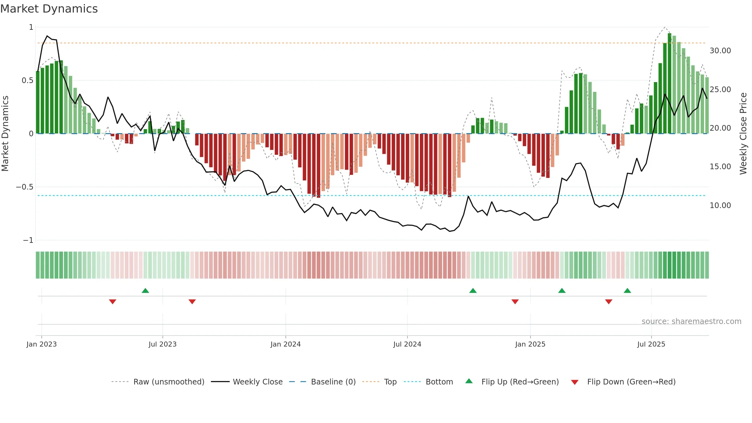Click the tallest green bar near Jul 2025
This screenshot has width=752, height=423.
point(670,83)
